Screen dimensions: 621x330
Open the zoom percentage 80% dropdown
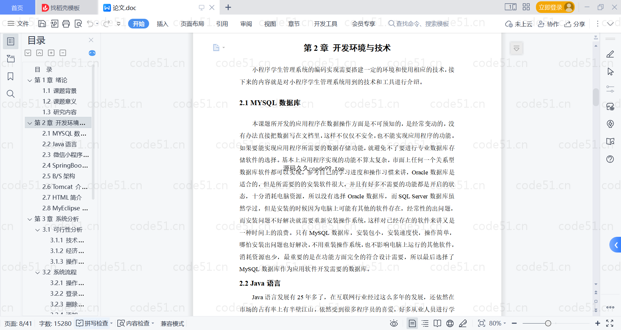pyautogui.click(x=497, y=323)
